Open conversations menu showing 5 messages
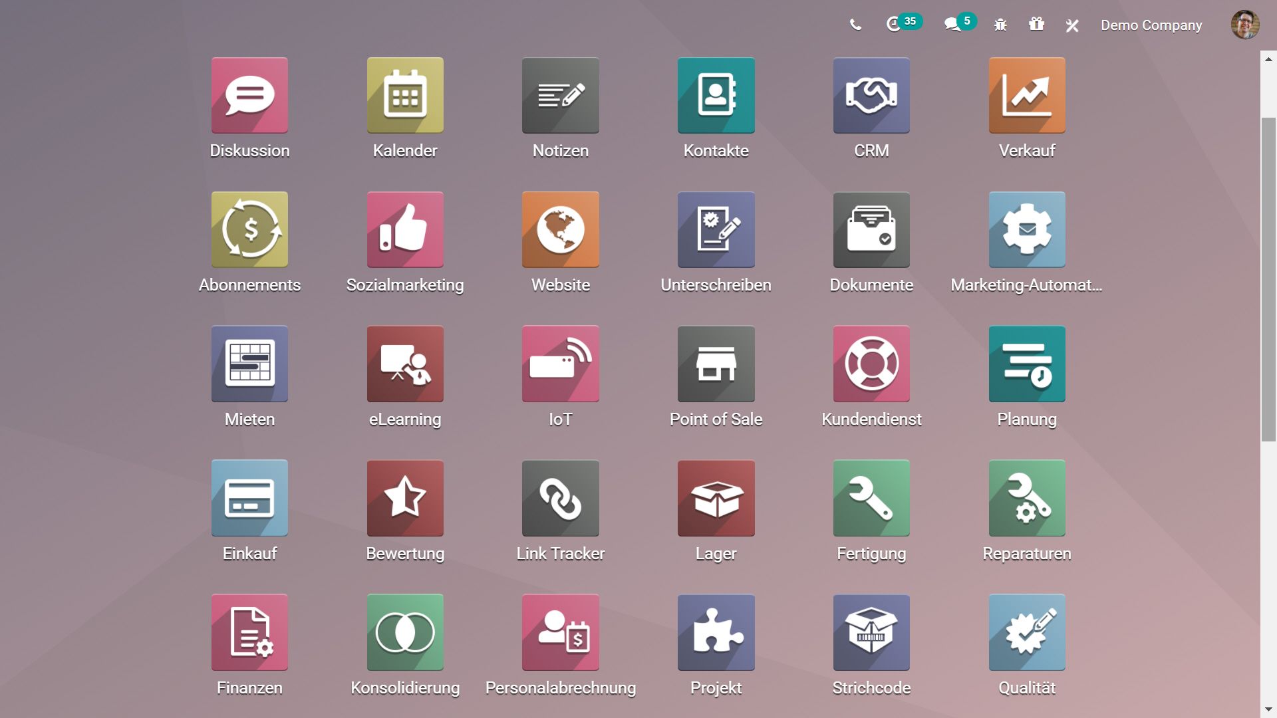This screenshot has height=718, width=1277. tap(952, 25)
